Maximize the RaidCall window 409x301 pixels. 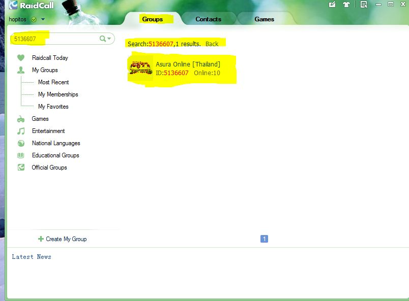click(x=391, y=4)
